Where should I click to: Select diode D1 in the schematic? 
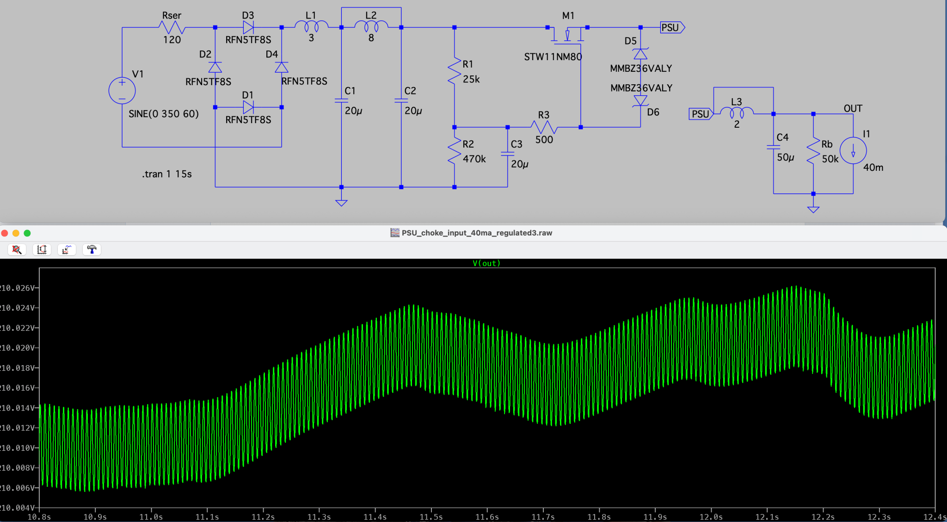[x=248, y=107]
